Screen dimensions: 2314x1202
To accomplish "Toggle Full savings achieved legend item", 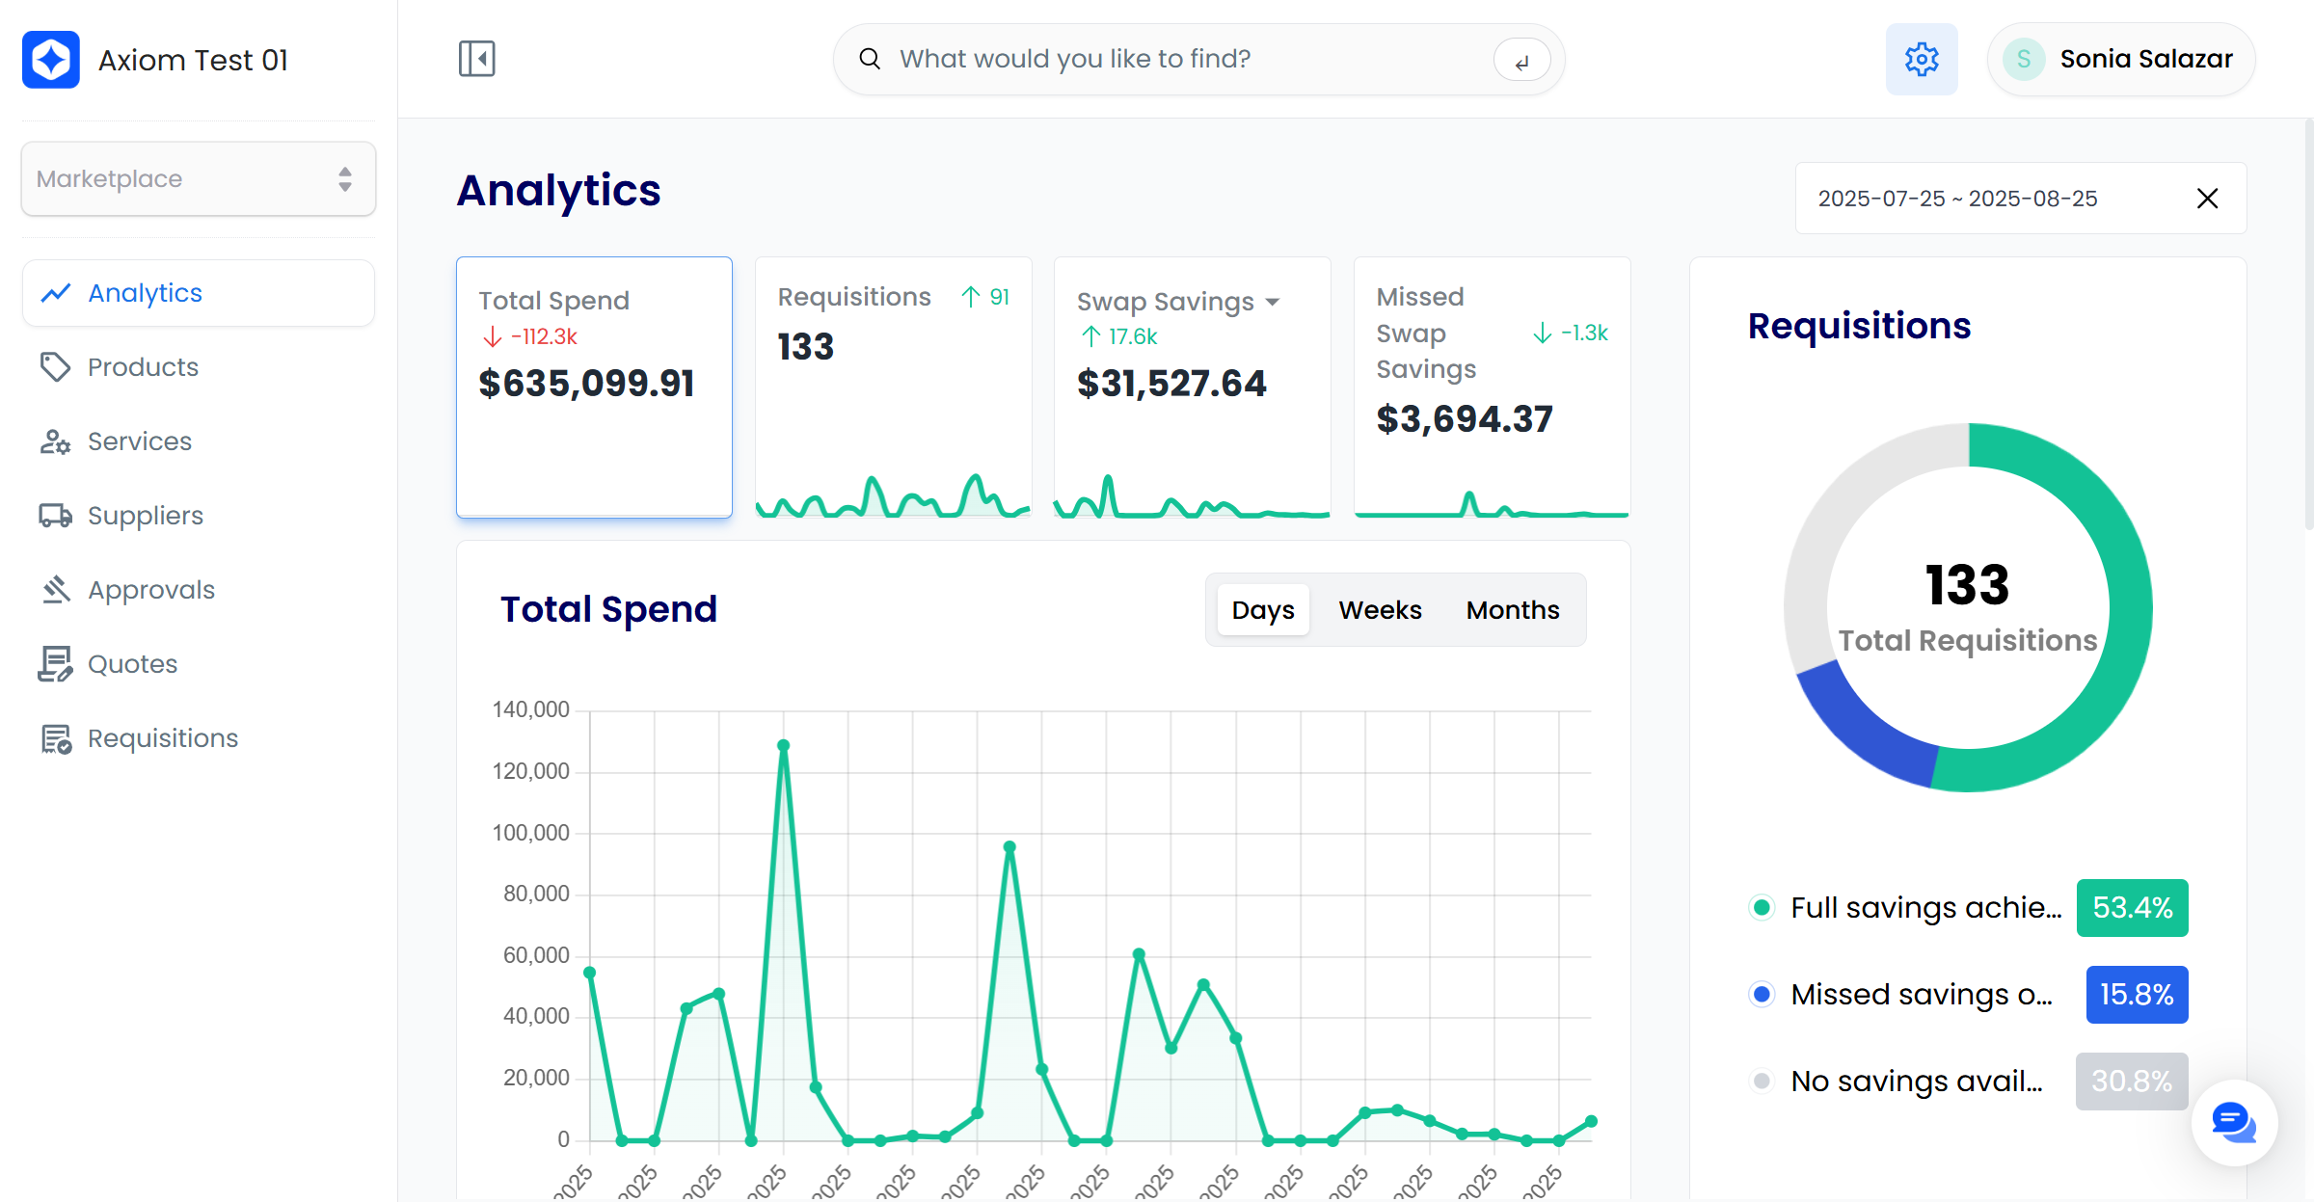I will point(1924,908).
